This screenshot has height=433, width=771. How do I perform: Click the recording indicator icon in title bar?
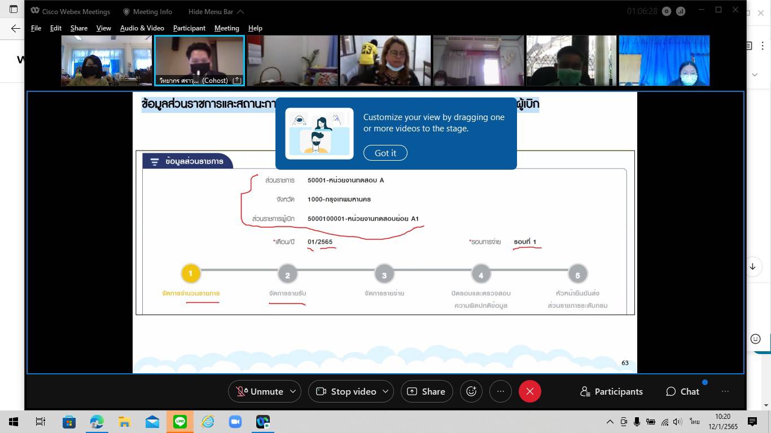tap(667, 11)
